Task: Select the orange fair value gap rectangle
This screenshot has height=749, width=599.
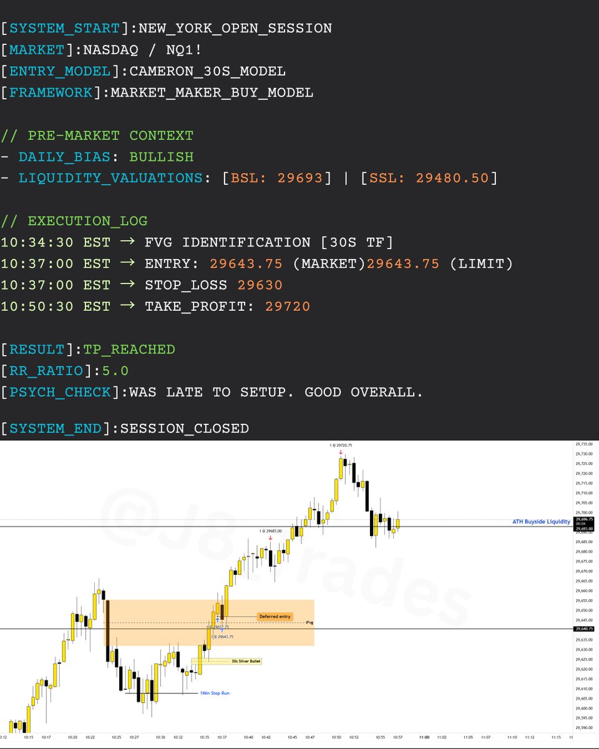Action: click(208, 623)
